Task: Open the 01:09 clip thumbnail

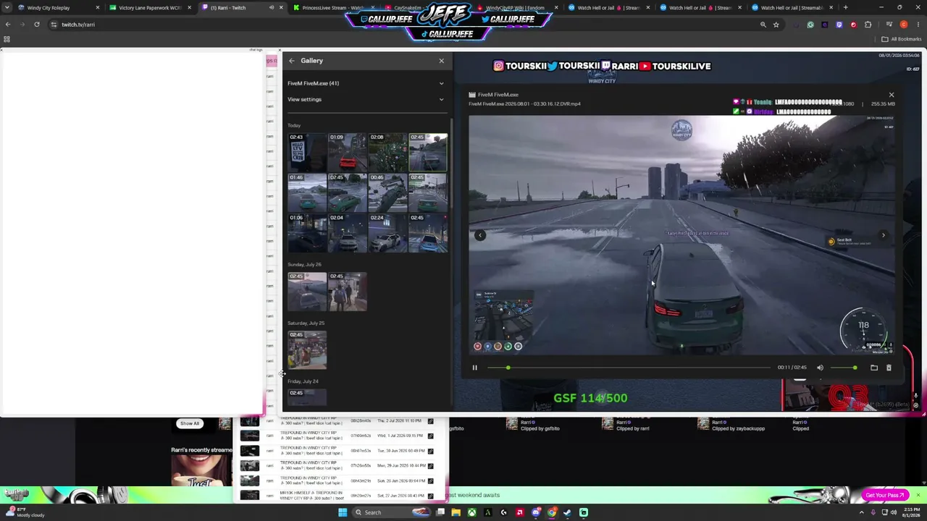Action: (348, 151)
